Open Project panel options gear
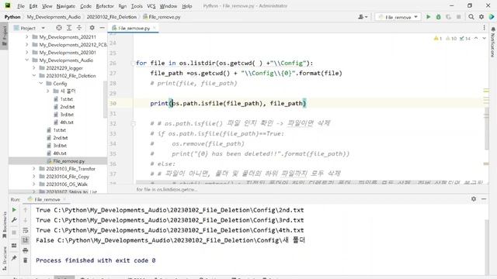 click(92, 28)
